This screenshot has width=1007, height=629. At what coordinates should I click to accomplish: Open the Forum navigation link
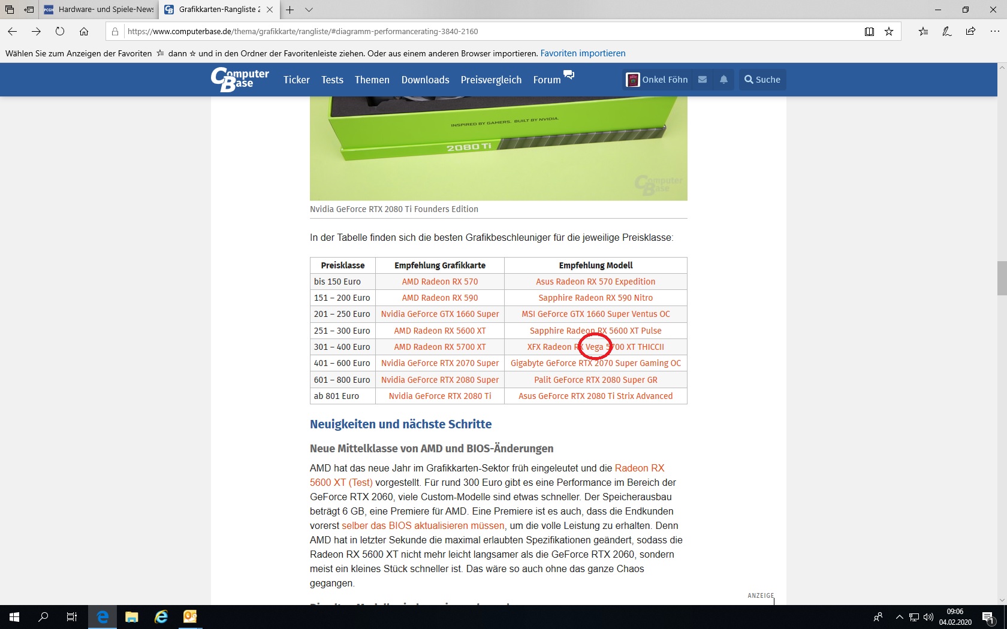tap(547, 80)
